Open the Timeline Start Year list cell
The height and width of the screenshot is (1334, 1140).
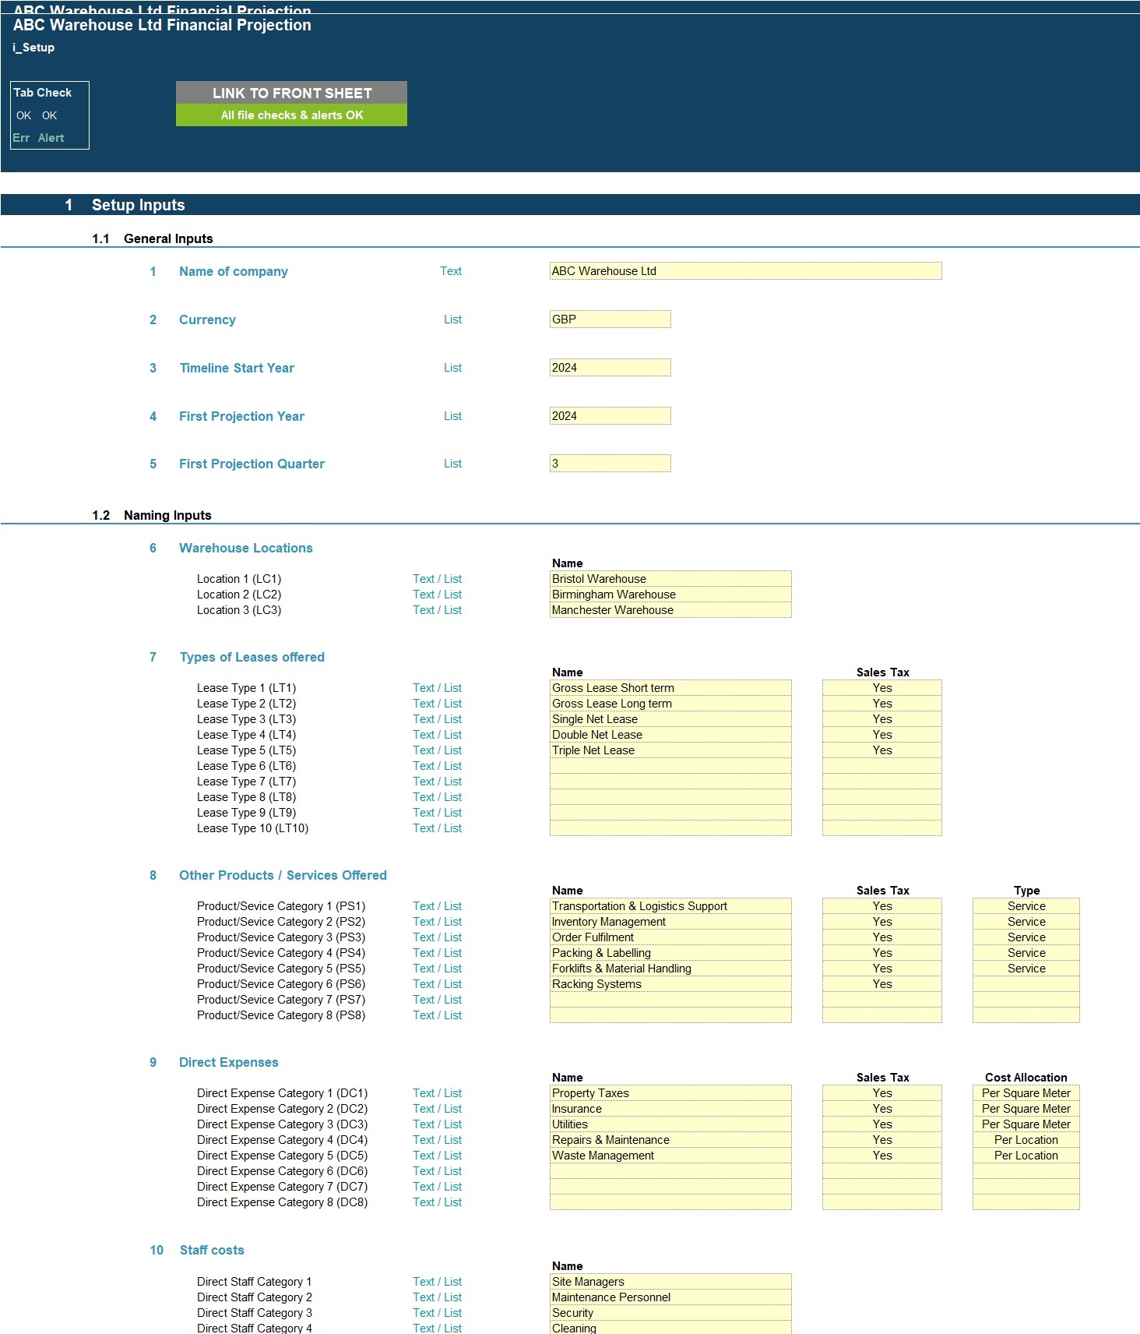coord(610,368)
